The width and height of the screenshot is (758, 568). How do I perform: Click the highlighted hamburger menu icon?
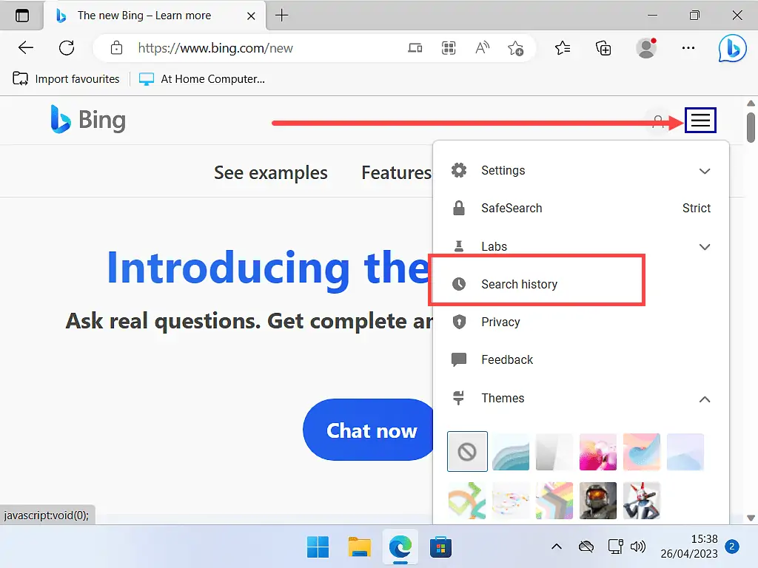click(700, 120)
